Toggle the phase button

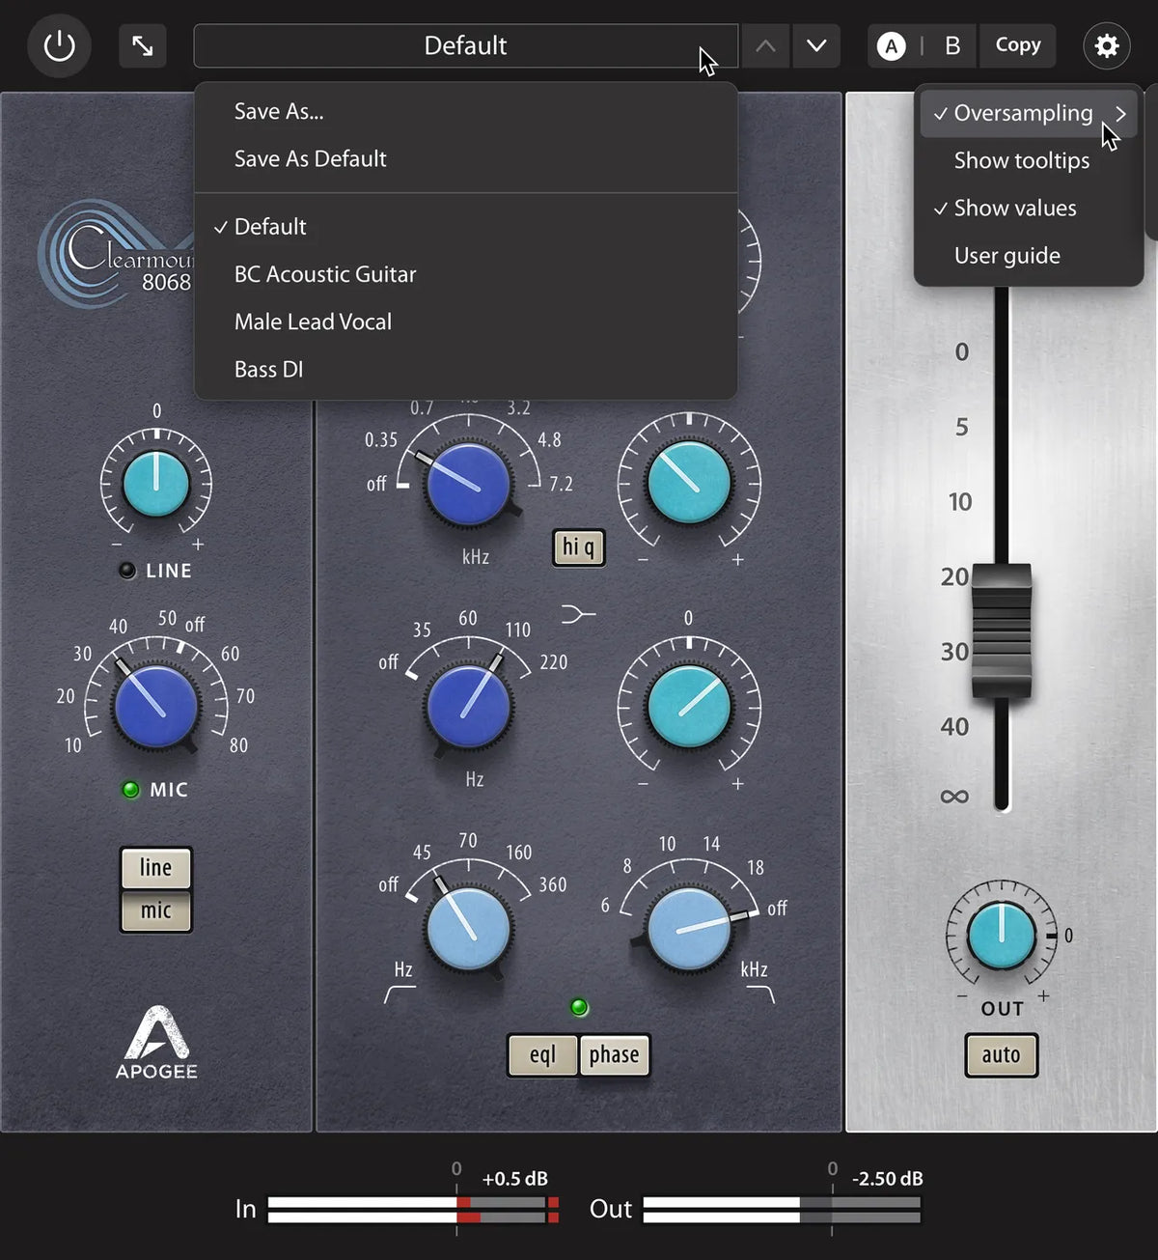(615, 1055)
